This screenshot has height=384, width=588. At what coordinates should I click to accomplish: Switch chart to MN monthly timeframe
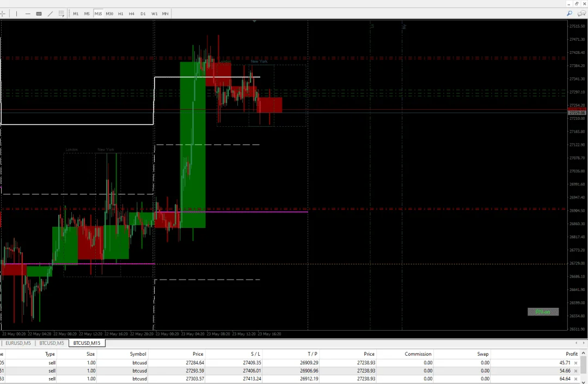[x=165, y=14]
